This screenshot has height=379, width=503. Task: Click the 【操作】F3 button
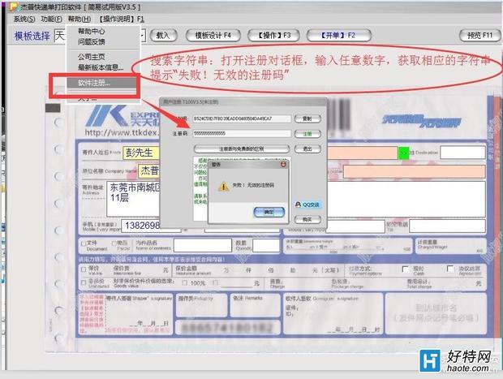tap(273, 35)
